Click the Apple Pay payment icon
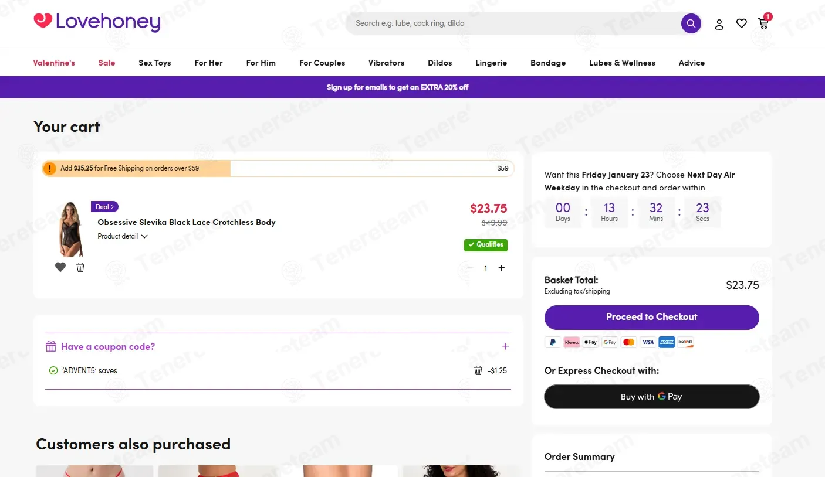 tap(591, 342)
